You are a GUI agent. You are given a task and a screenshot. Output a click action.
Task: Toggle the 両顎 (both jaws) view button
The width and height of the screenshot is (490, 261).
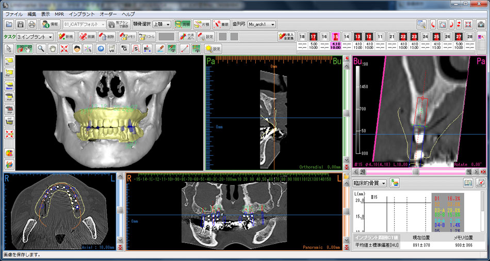tap(183, 24)
